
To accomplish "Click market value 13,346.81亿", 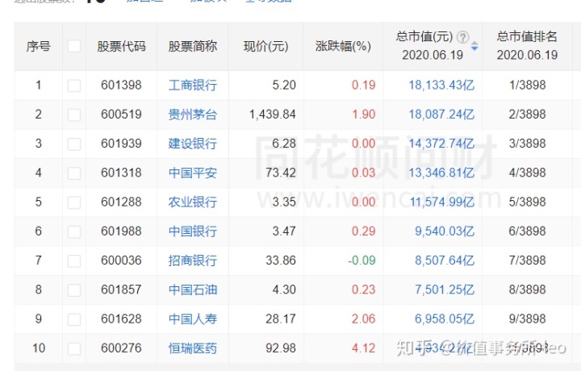I will (441, 173).
